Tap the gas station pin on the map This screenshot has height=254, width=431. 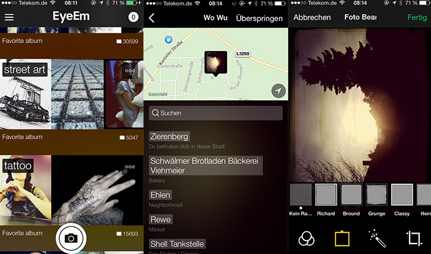[x=169, y=39]
